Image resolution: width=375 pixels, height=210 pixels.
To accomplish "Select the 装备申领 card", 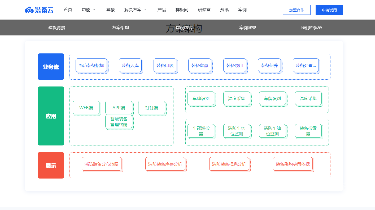I will pos(165,65).
